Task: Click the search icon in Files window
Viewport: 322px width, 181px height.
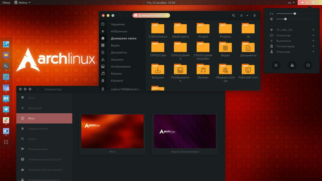Action: [x=233, y=16]
